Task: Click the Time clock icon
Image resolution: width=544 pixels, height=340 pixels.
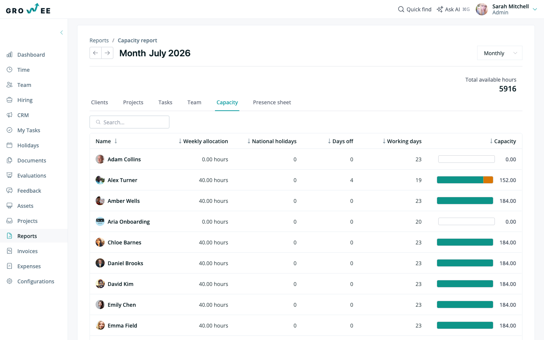Action: [x=9, y=70]
